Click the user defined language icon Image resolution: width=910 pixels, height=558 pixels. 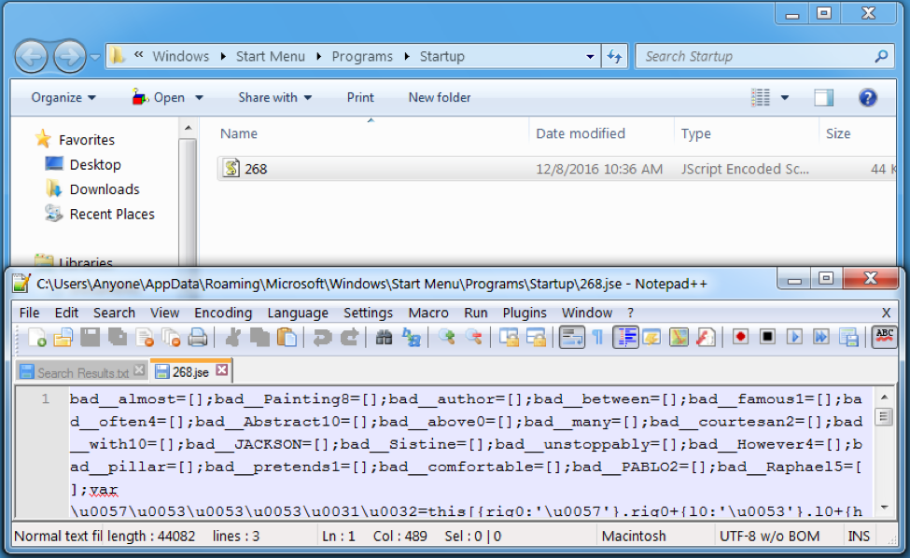(651, 337)
